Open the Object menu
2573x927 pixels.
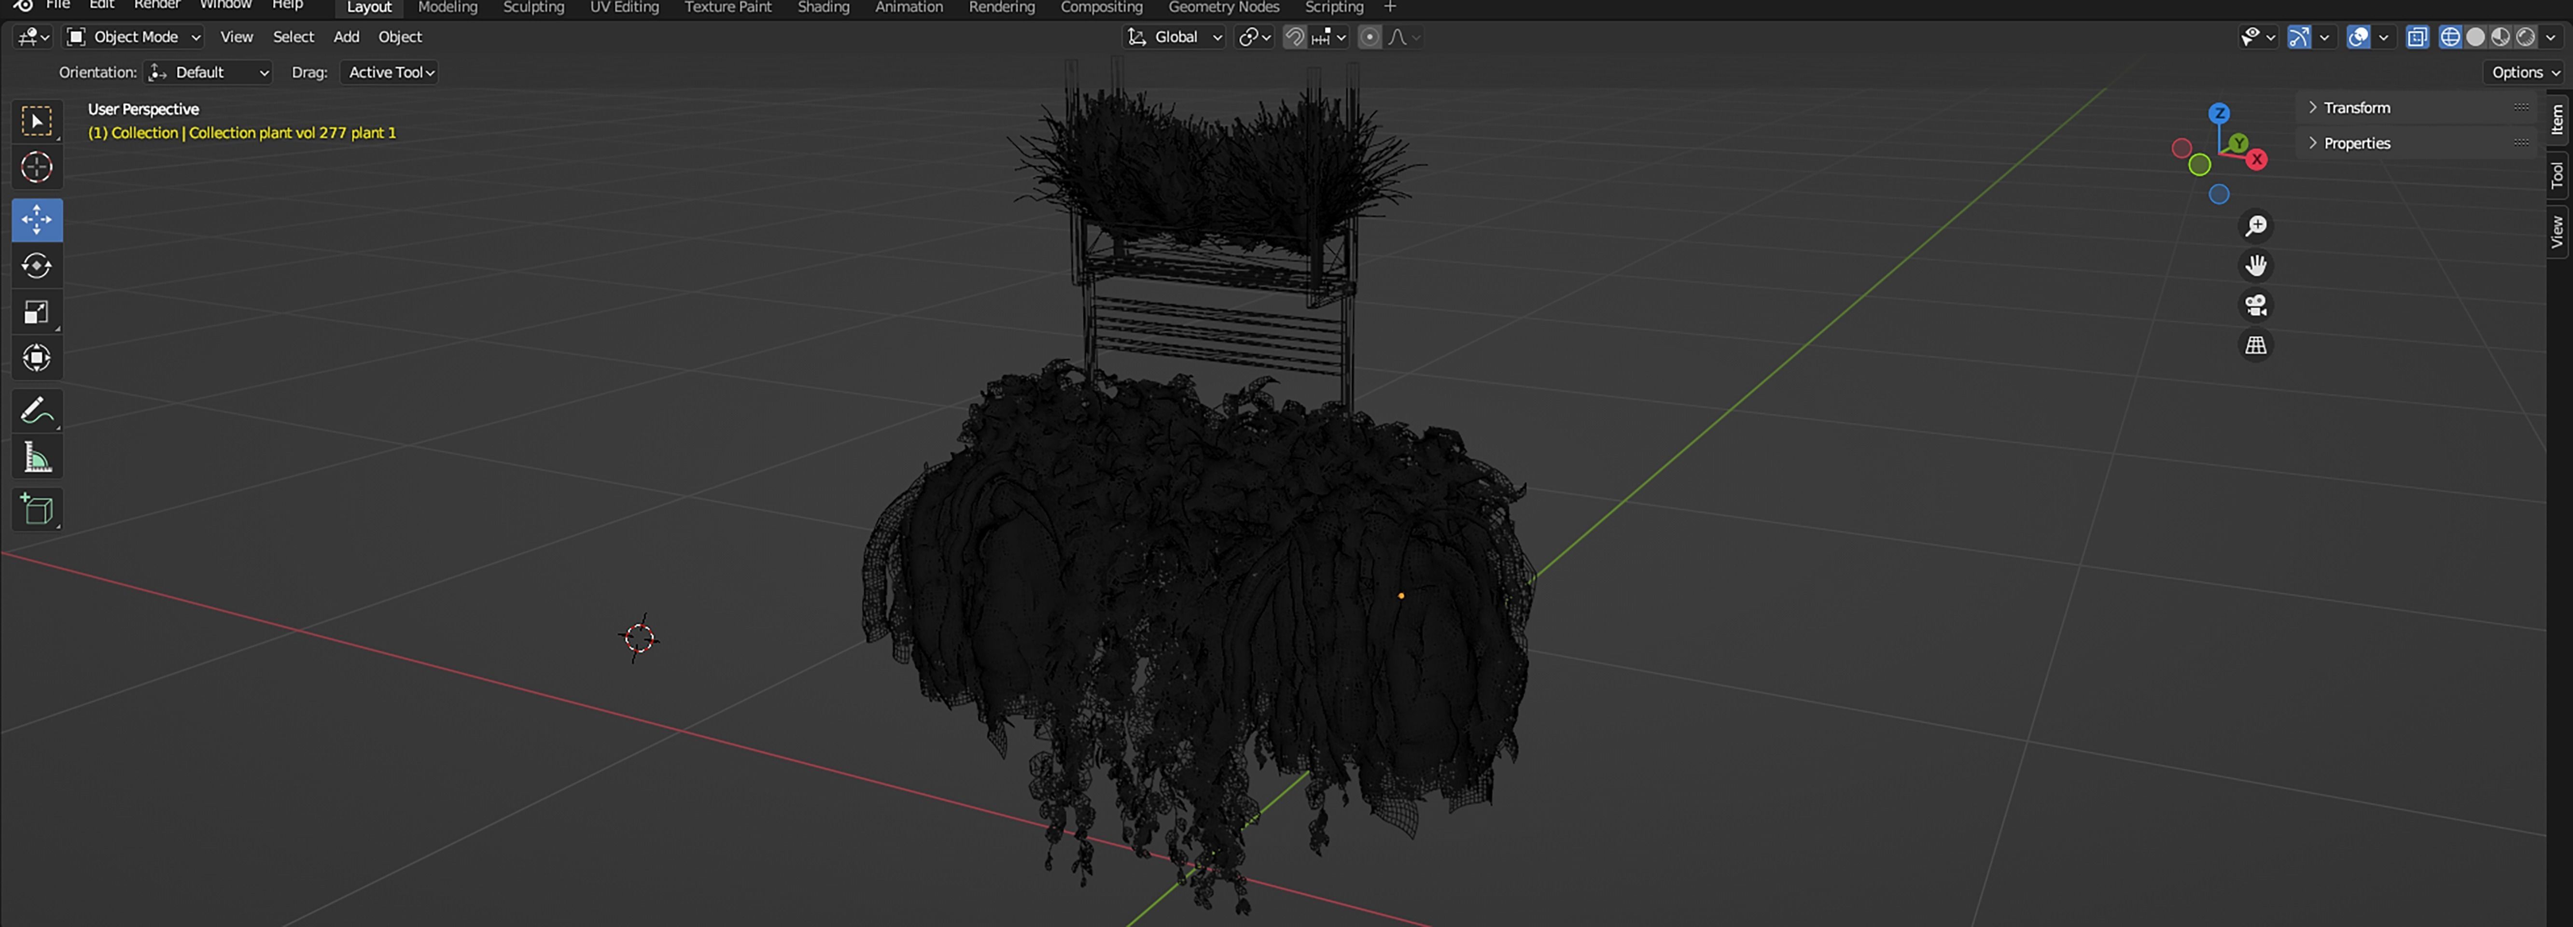point(400,37)
